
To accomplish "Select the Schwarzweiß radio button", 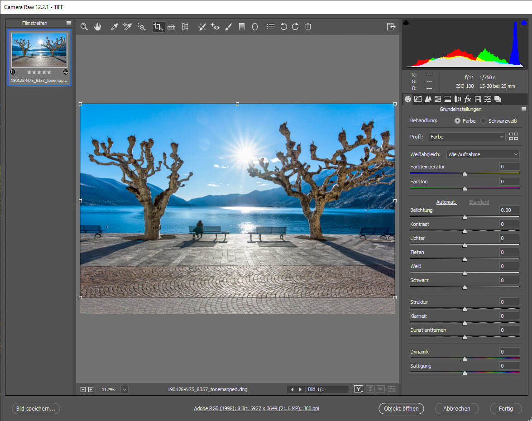I will [x=483, y=121].
